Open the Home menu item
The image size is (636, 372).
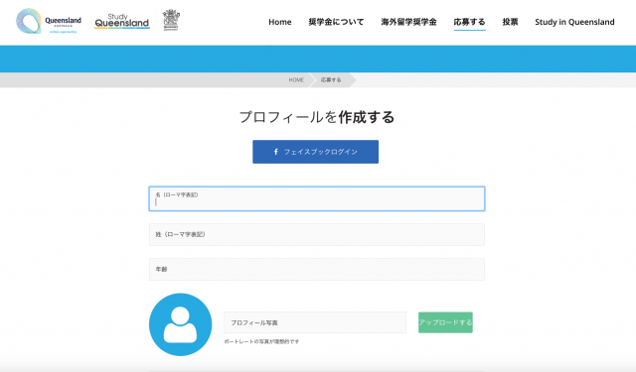pyautogui.click(x=280, y=22)
